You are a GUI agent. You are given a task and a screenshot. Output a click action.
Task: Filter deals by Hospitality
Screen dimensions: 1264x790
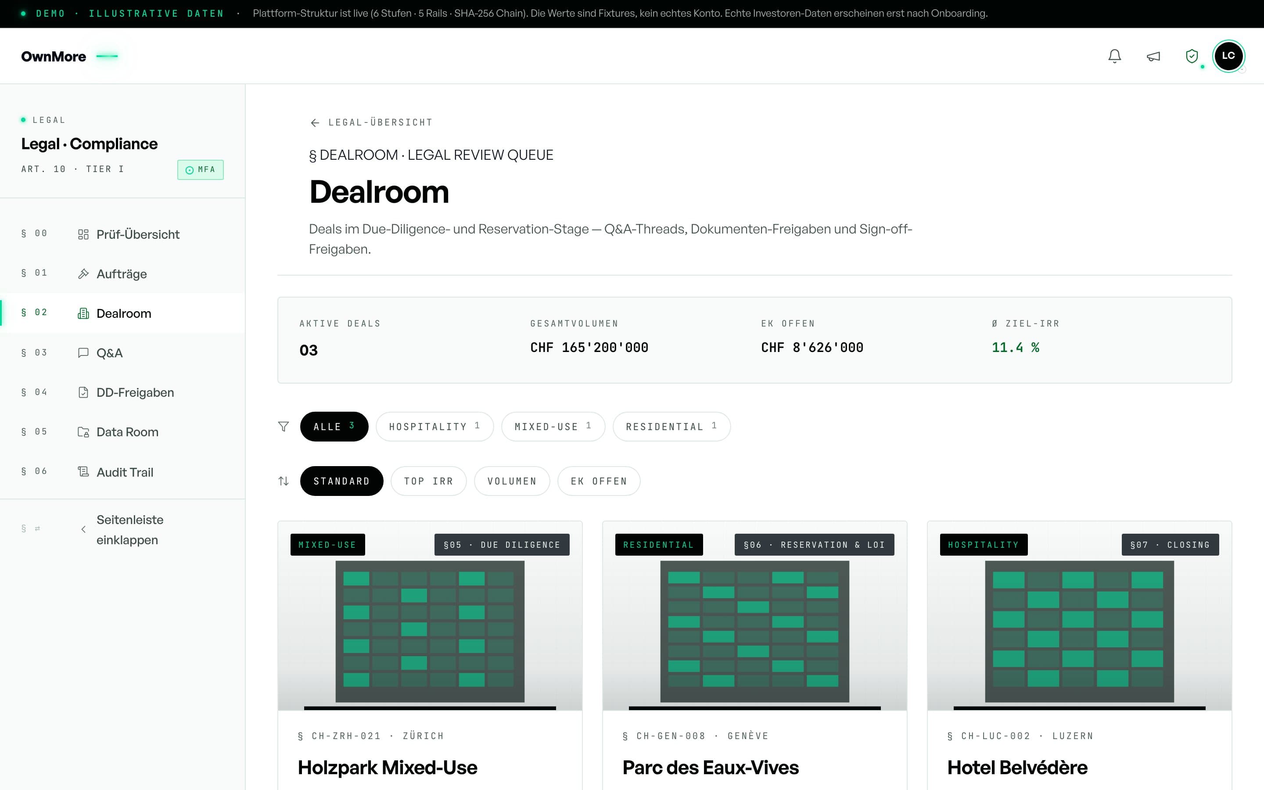(434, 427)
